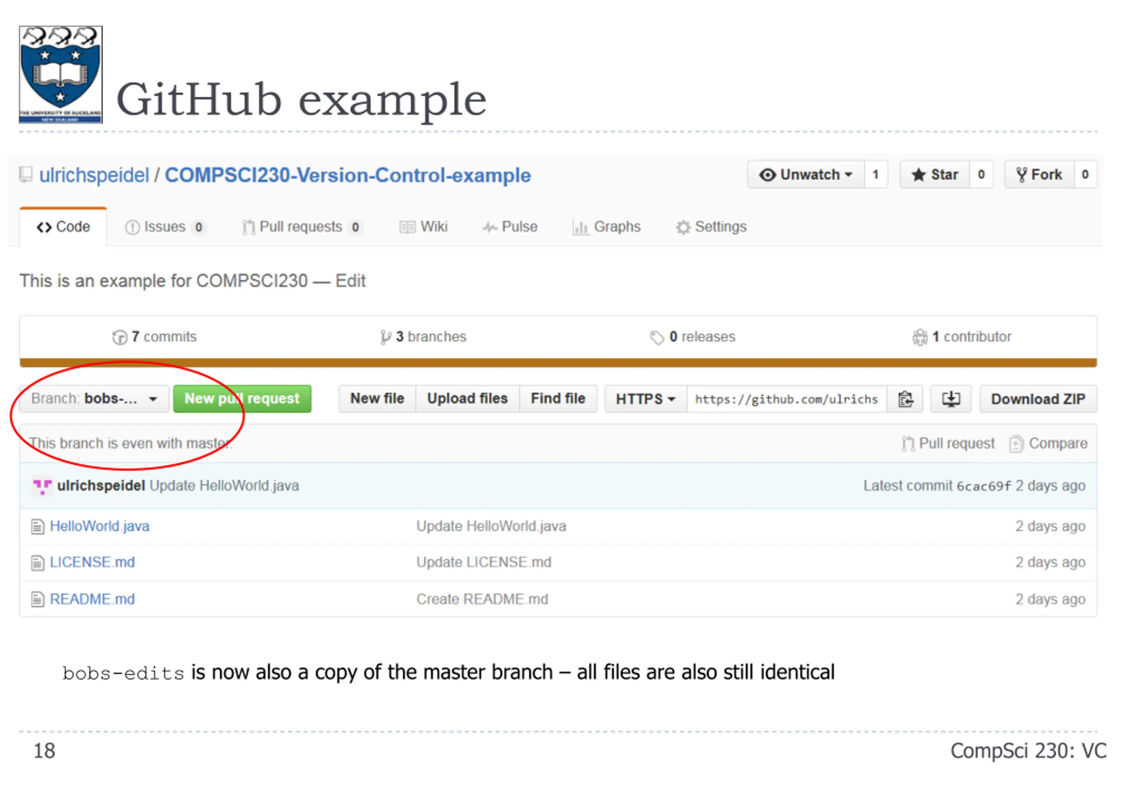Click the orange language bar
This screenshot has width=1142, height=790.
(558, 363)
